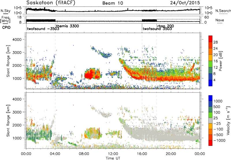Click the velocity panel 'Slant Range [km]' label
Screen dimensions: 231x160
tap(8, 121)
